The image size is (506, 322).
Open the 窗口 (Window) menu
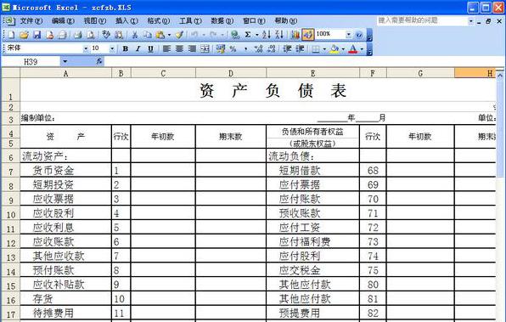(254, 21)
